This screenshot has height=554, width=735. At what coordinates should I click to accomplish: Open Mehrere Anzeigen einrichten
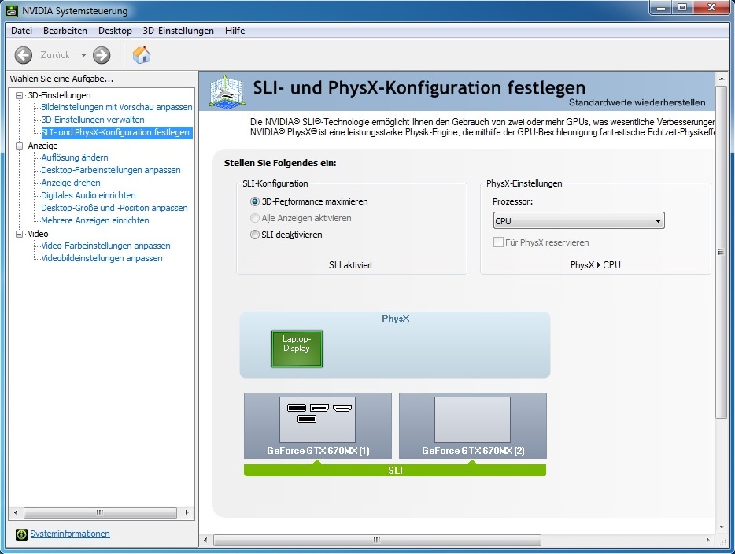click(x=95, y=221)
